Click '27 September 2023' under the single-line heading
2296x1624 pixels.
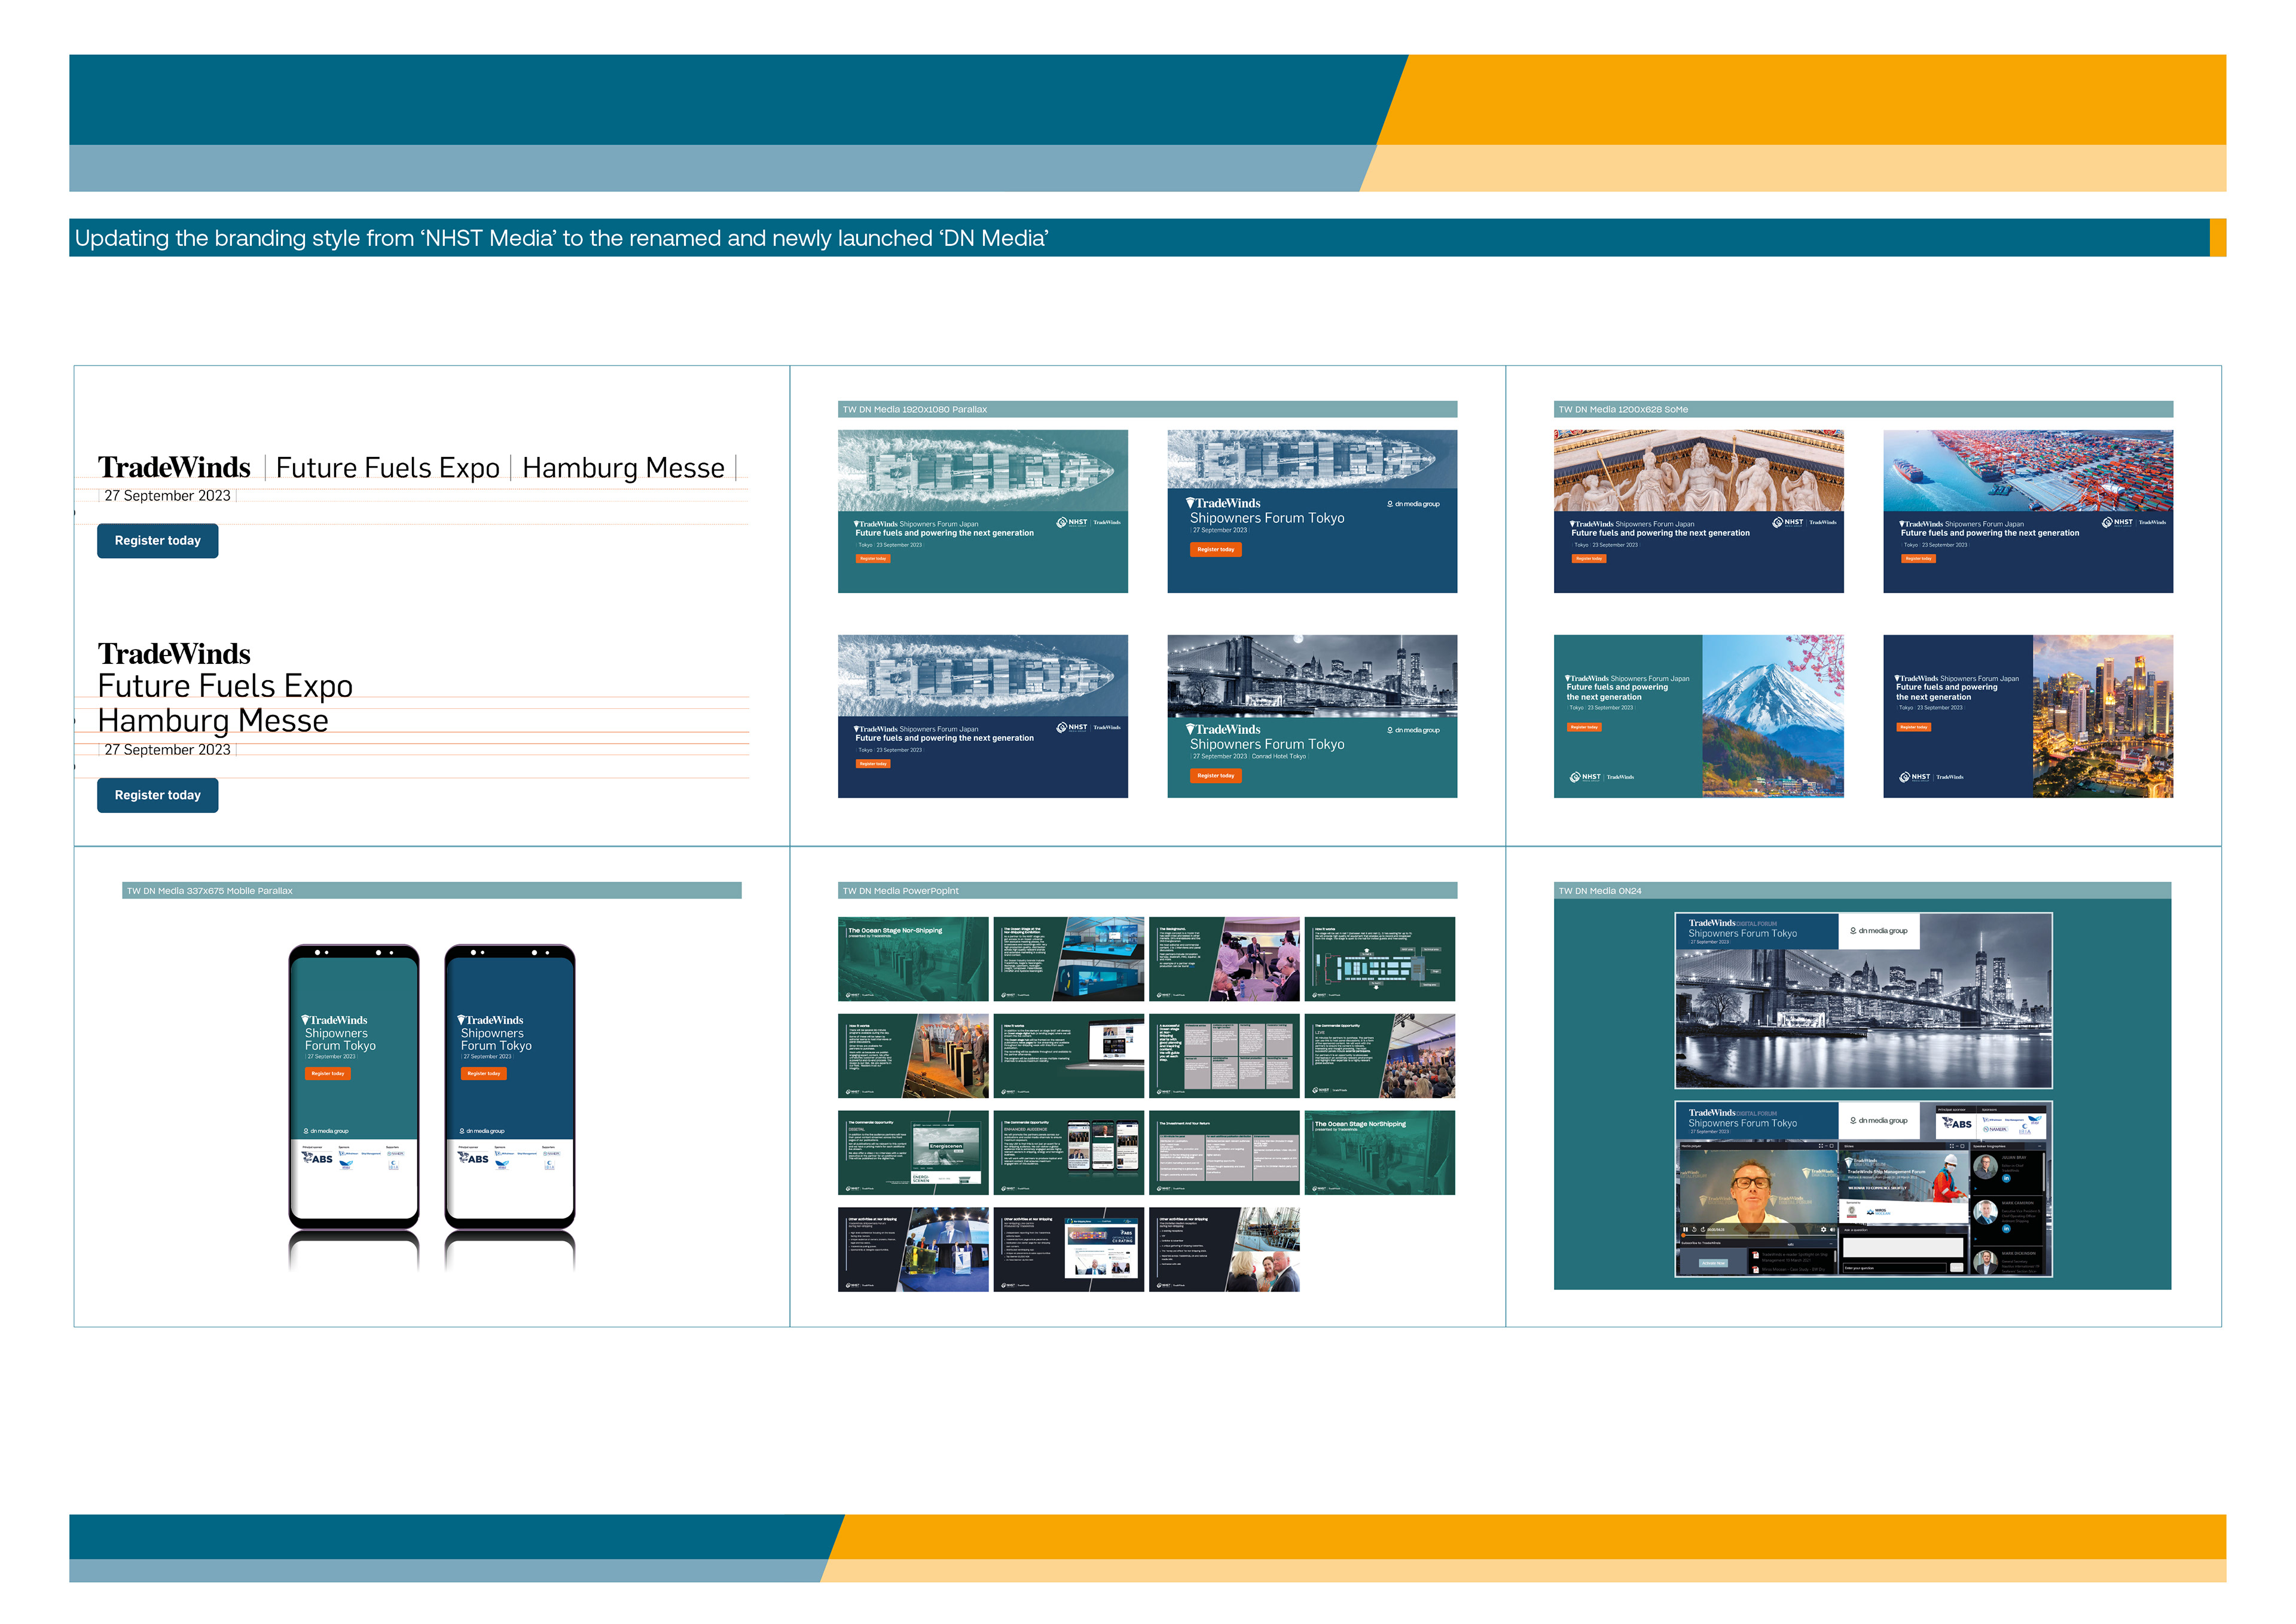point(167,495)
